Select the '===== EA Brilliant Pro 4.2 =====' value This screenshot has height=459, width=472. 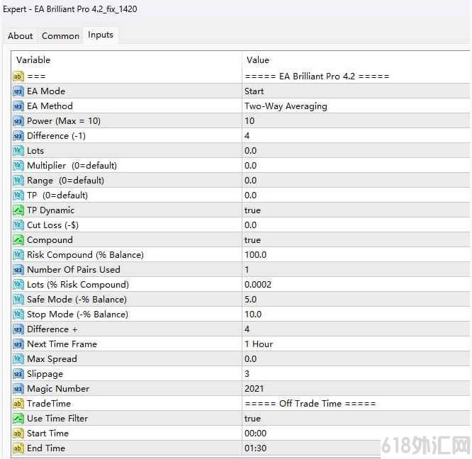point(317,76)
